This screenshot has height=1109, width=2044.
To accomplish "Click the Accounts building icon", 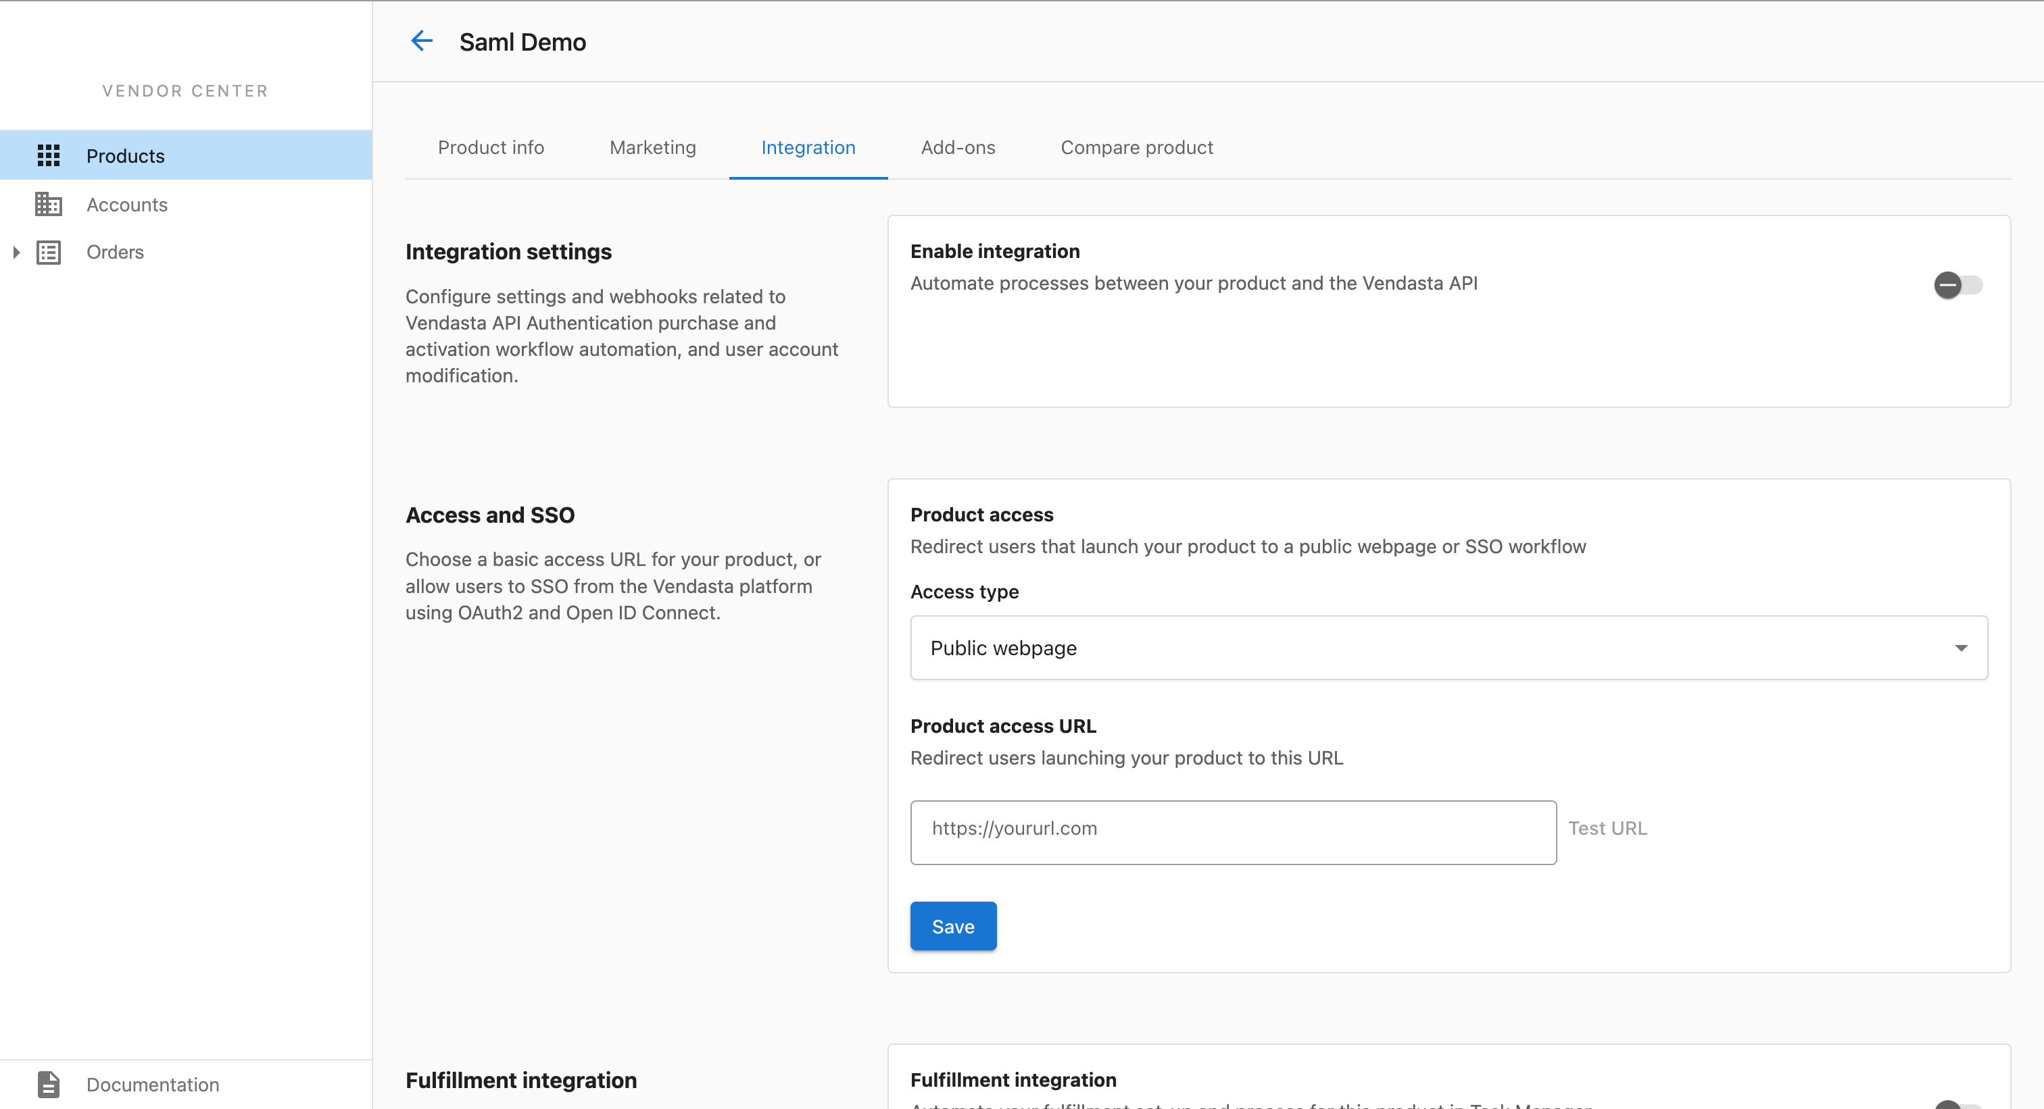I will [49, 204].
